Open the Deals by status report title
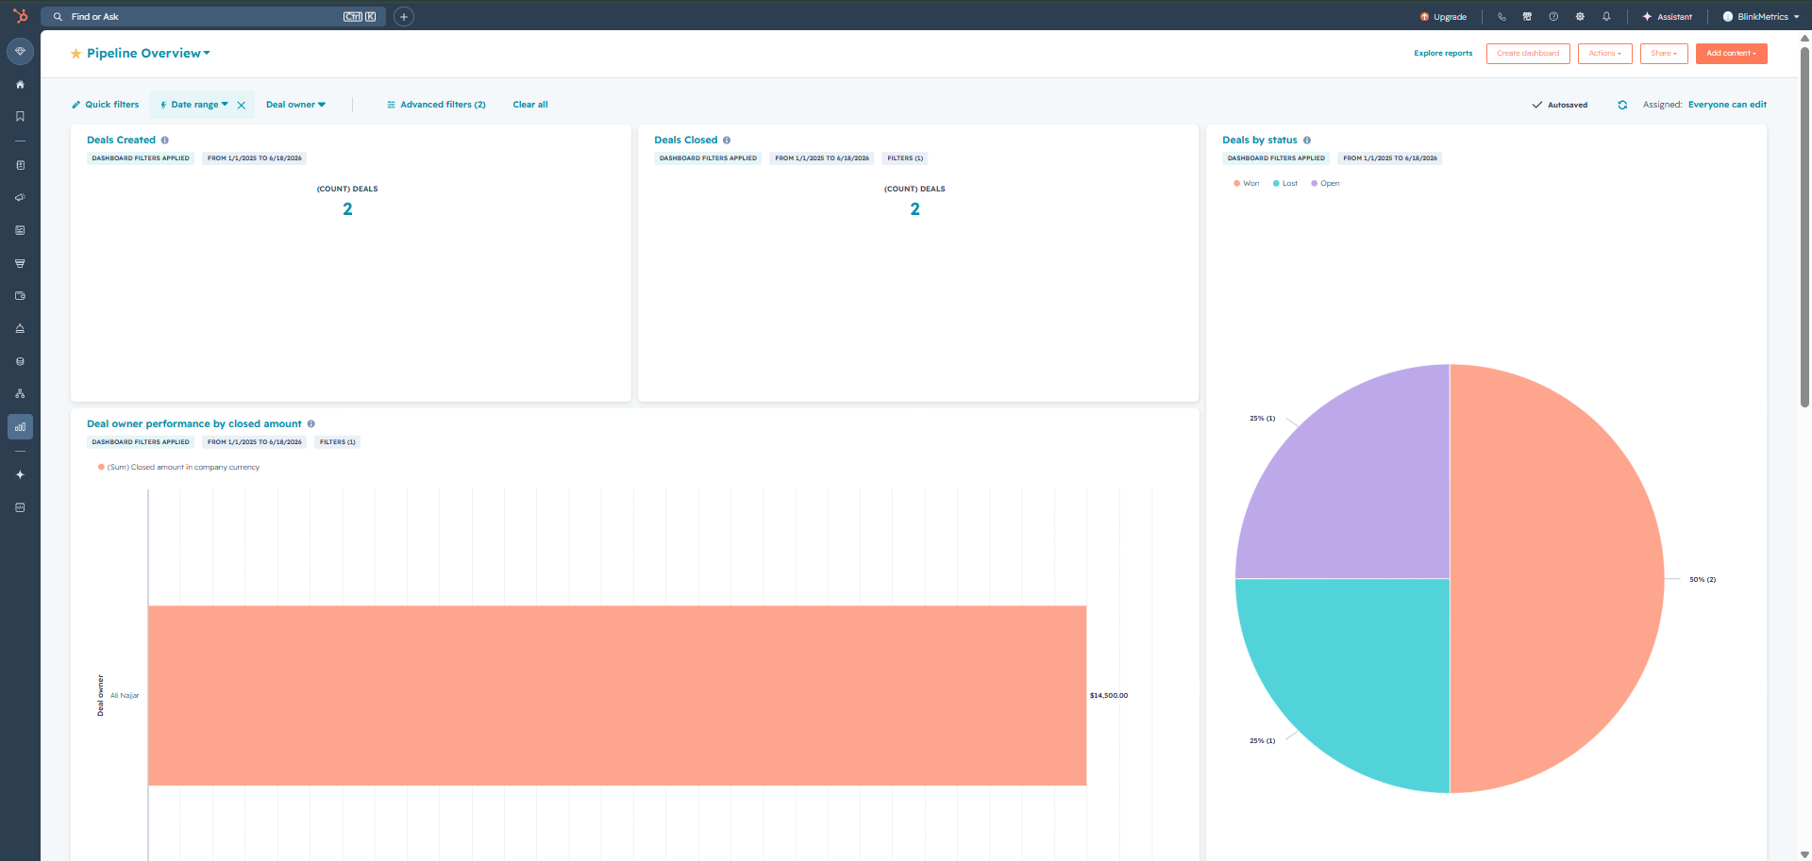 pyautogui.click(x=1260, y=141)
